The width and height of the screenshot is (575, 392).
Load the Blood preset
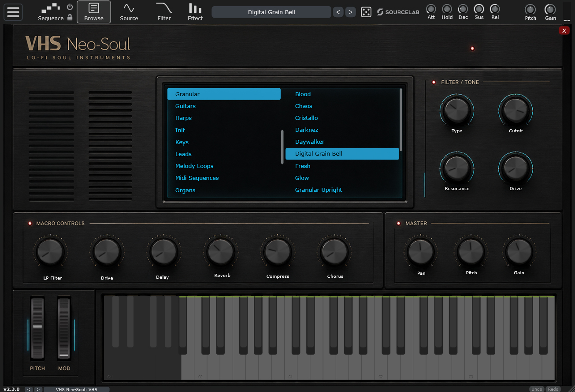[342, 94]
